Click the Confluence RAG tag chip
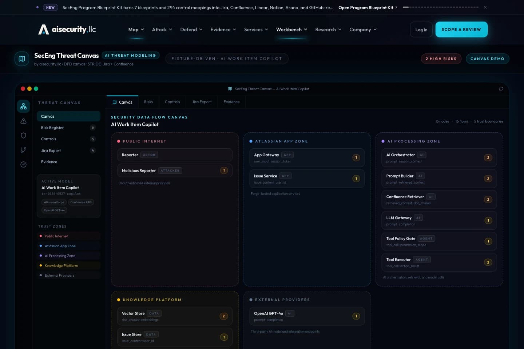This screenshot has width=524, height=349. click(x=81, y=202)
